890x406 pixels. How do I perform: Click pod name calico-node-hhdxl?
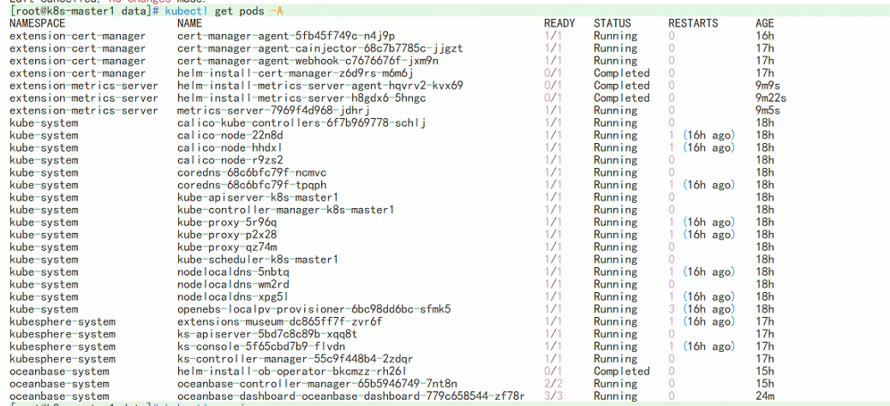tap(230, 147)
